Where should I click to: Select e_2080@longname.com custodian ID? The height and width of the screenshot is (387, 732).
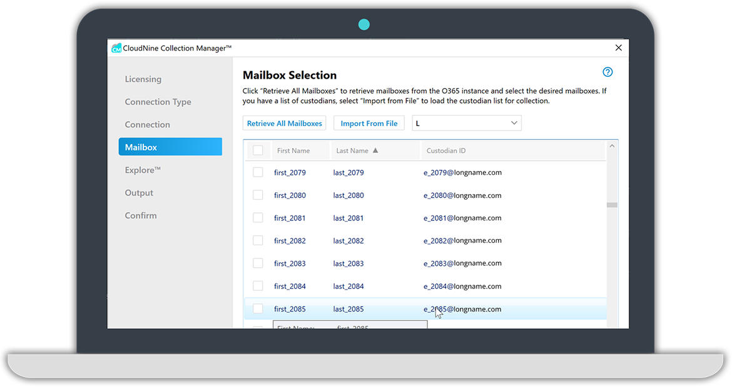coord(462,195)
